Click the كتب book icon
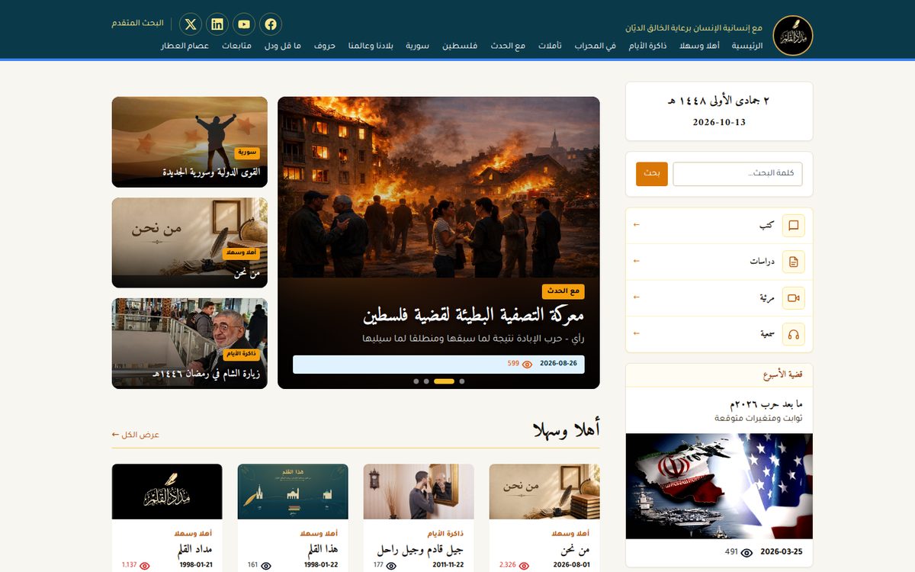Viewport: 915px width, 572px height. coord(794,226)
